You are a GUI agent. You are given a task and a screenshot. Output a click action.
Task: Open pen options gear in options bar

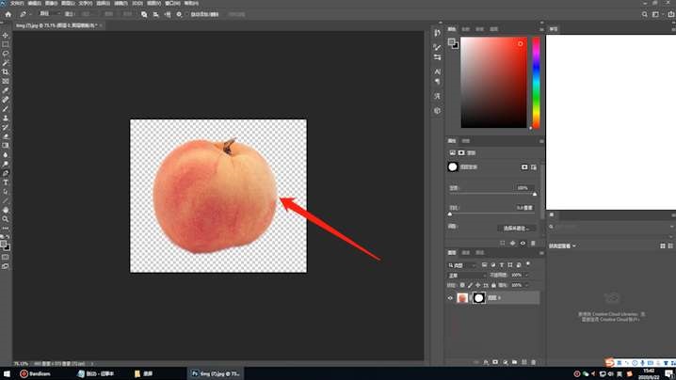point(179,14)
